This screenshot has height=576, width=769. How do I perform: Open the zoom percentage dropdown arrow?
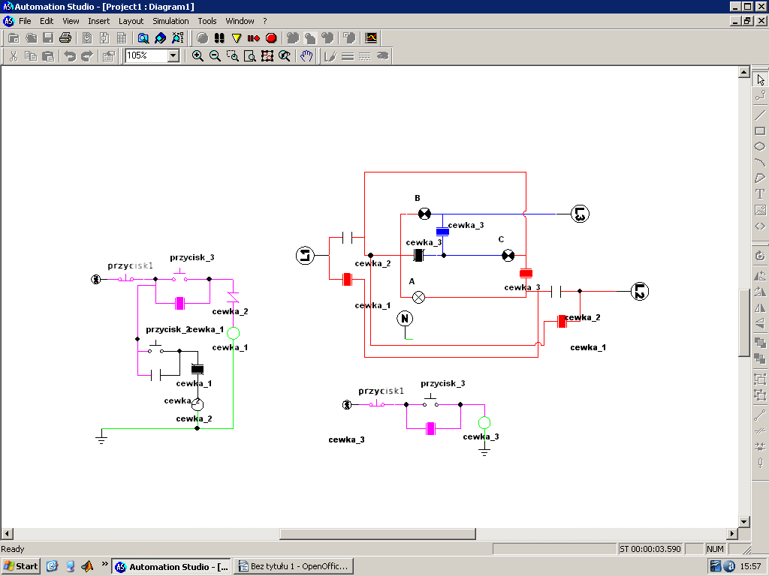click(x=173, y=55)
